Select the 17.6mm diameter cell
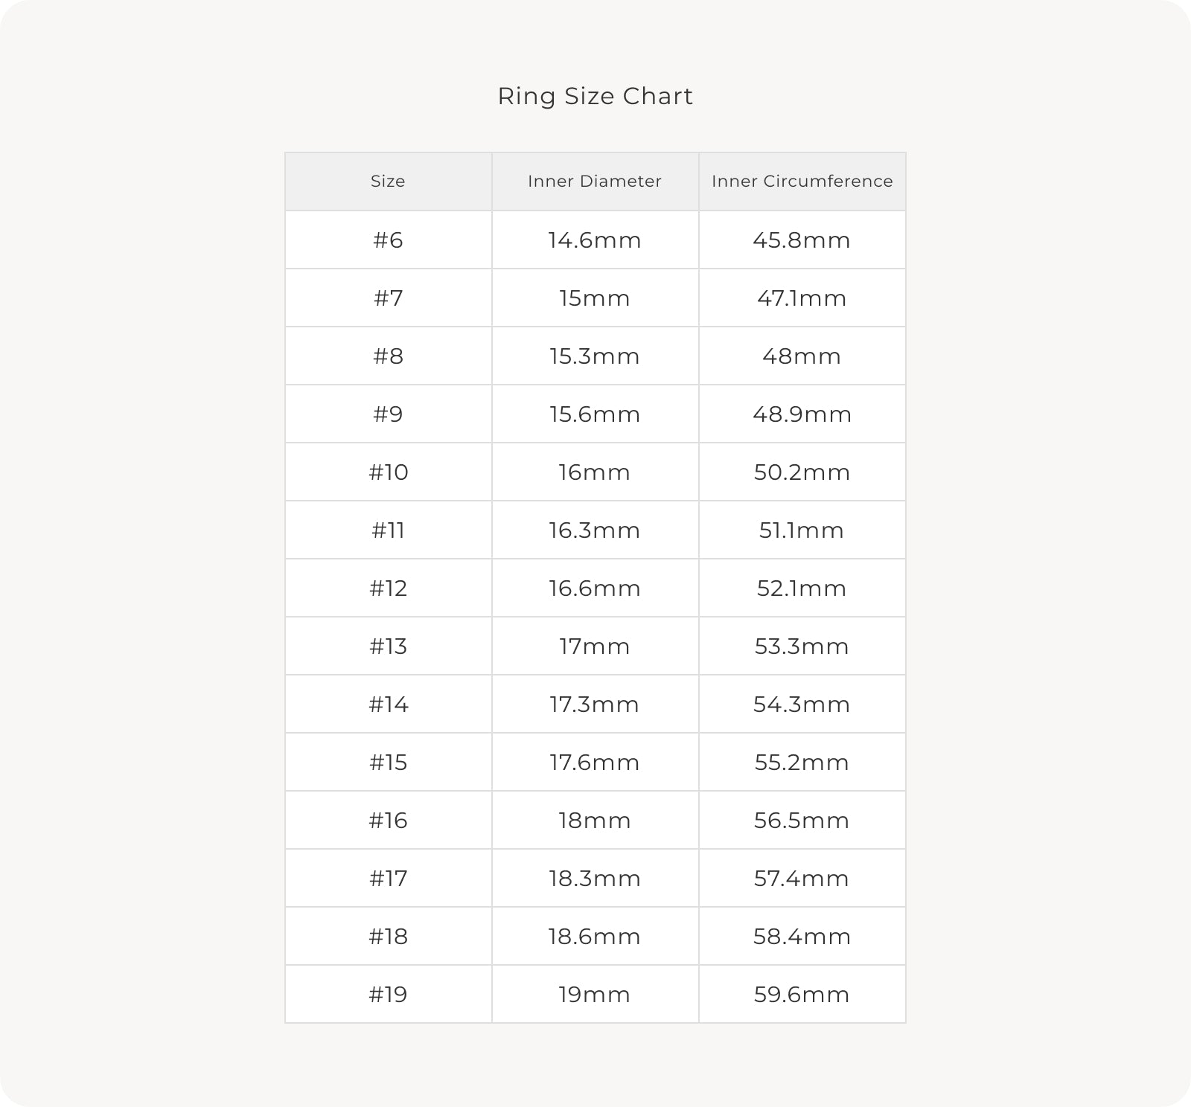Image resolution: width=1191 pixels, height=1107 pixels. (595, 763)
